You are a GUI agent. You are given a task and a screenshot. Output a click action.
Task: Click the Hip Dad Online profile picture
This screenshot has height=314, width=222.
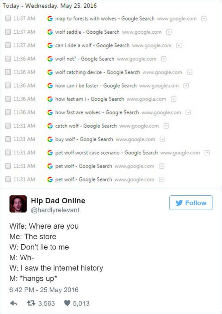[x=18, y=204]
